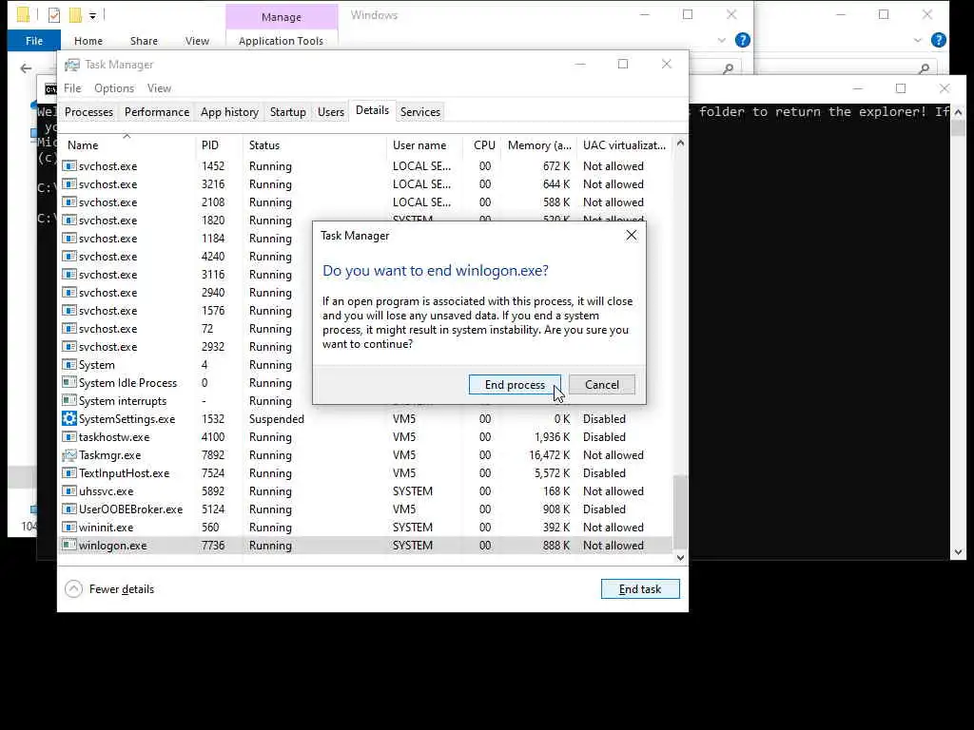Click the Taskmgr.exe process icon
Screen dimensions: 974x730
pyautogui.click(x=69, y=455)
